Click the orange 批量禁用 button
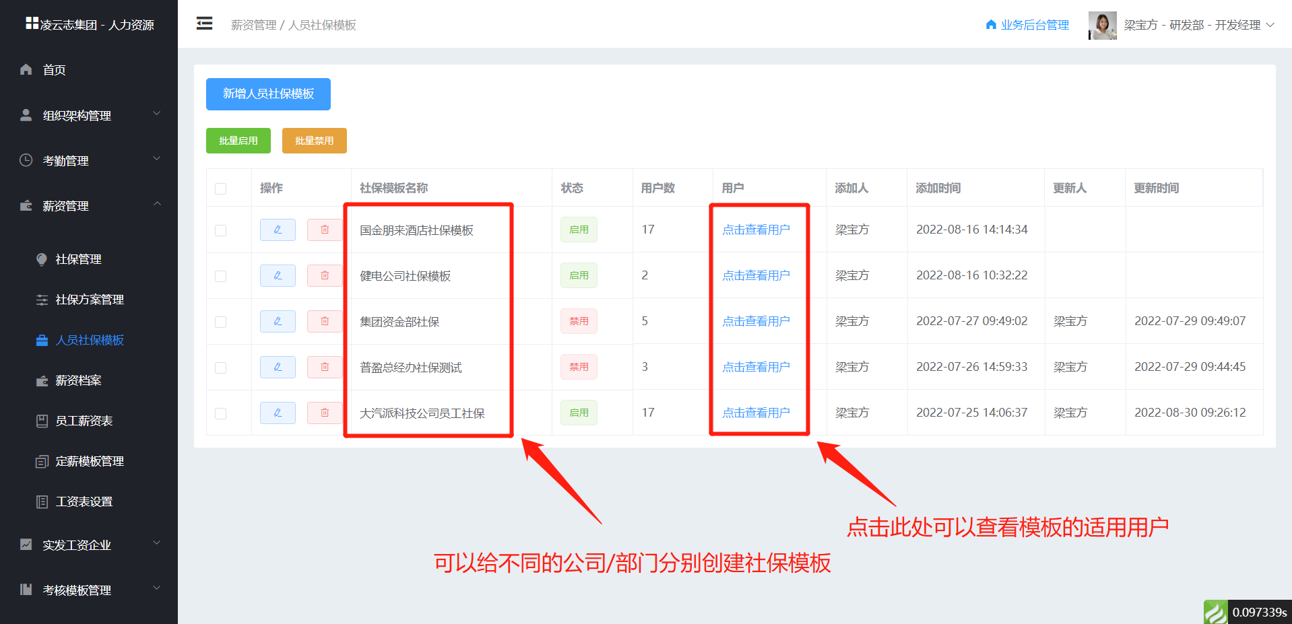This screenshot has width=1292, height=624. coord(315,141)
